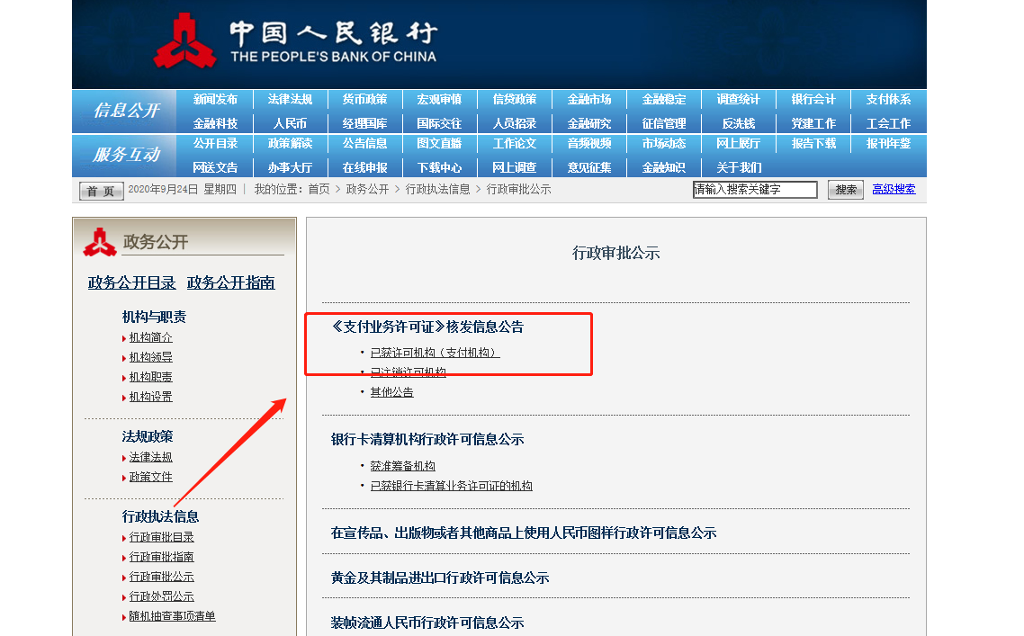The height and width of the screenshot is (636, 1024).
Task: Open 已获银行卡清算业务许可证的机构 link
Action: point(451,486)
